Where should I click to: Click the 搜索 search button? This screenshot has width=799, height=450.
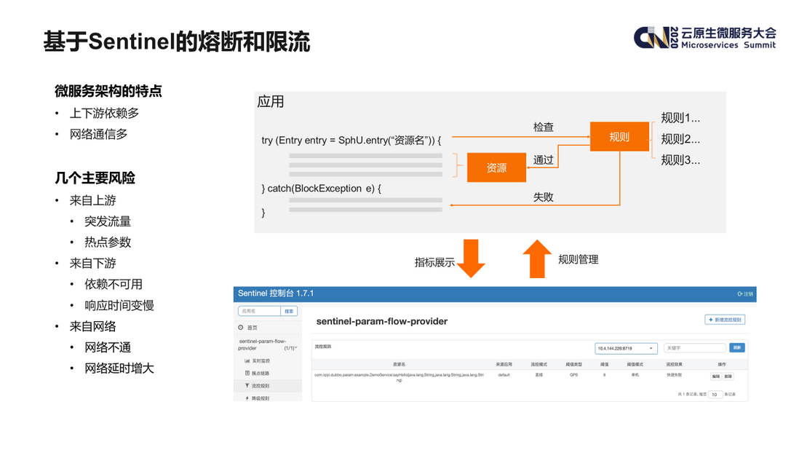[289, 311]
